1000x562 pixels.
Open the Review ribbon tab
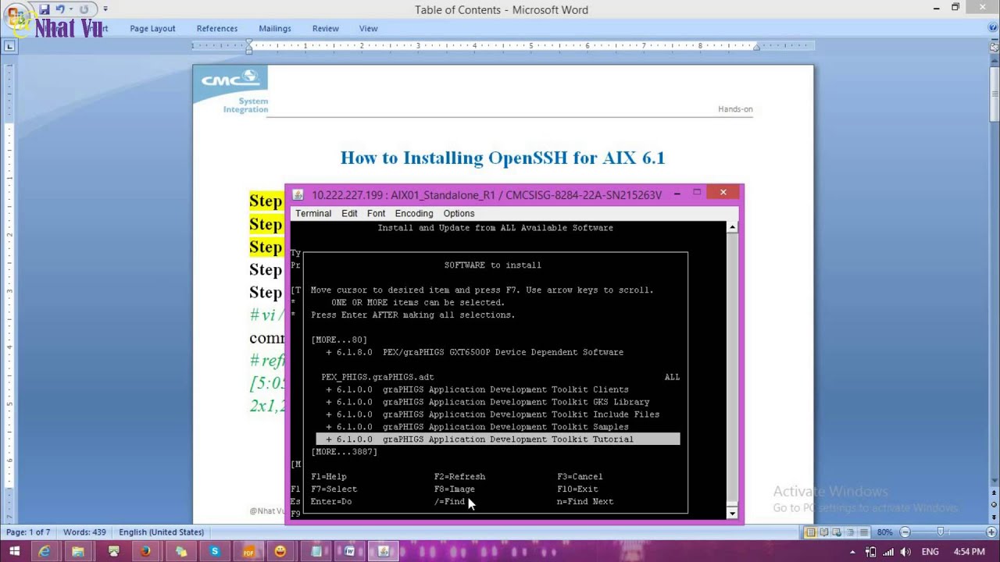[326, 28]
